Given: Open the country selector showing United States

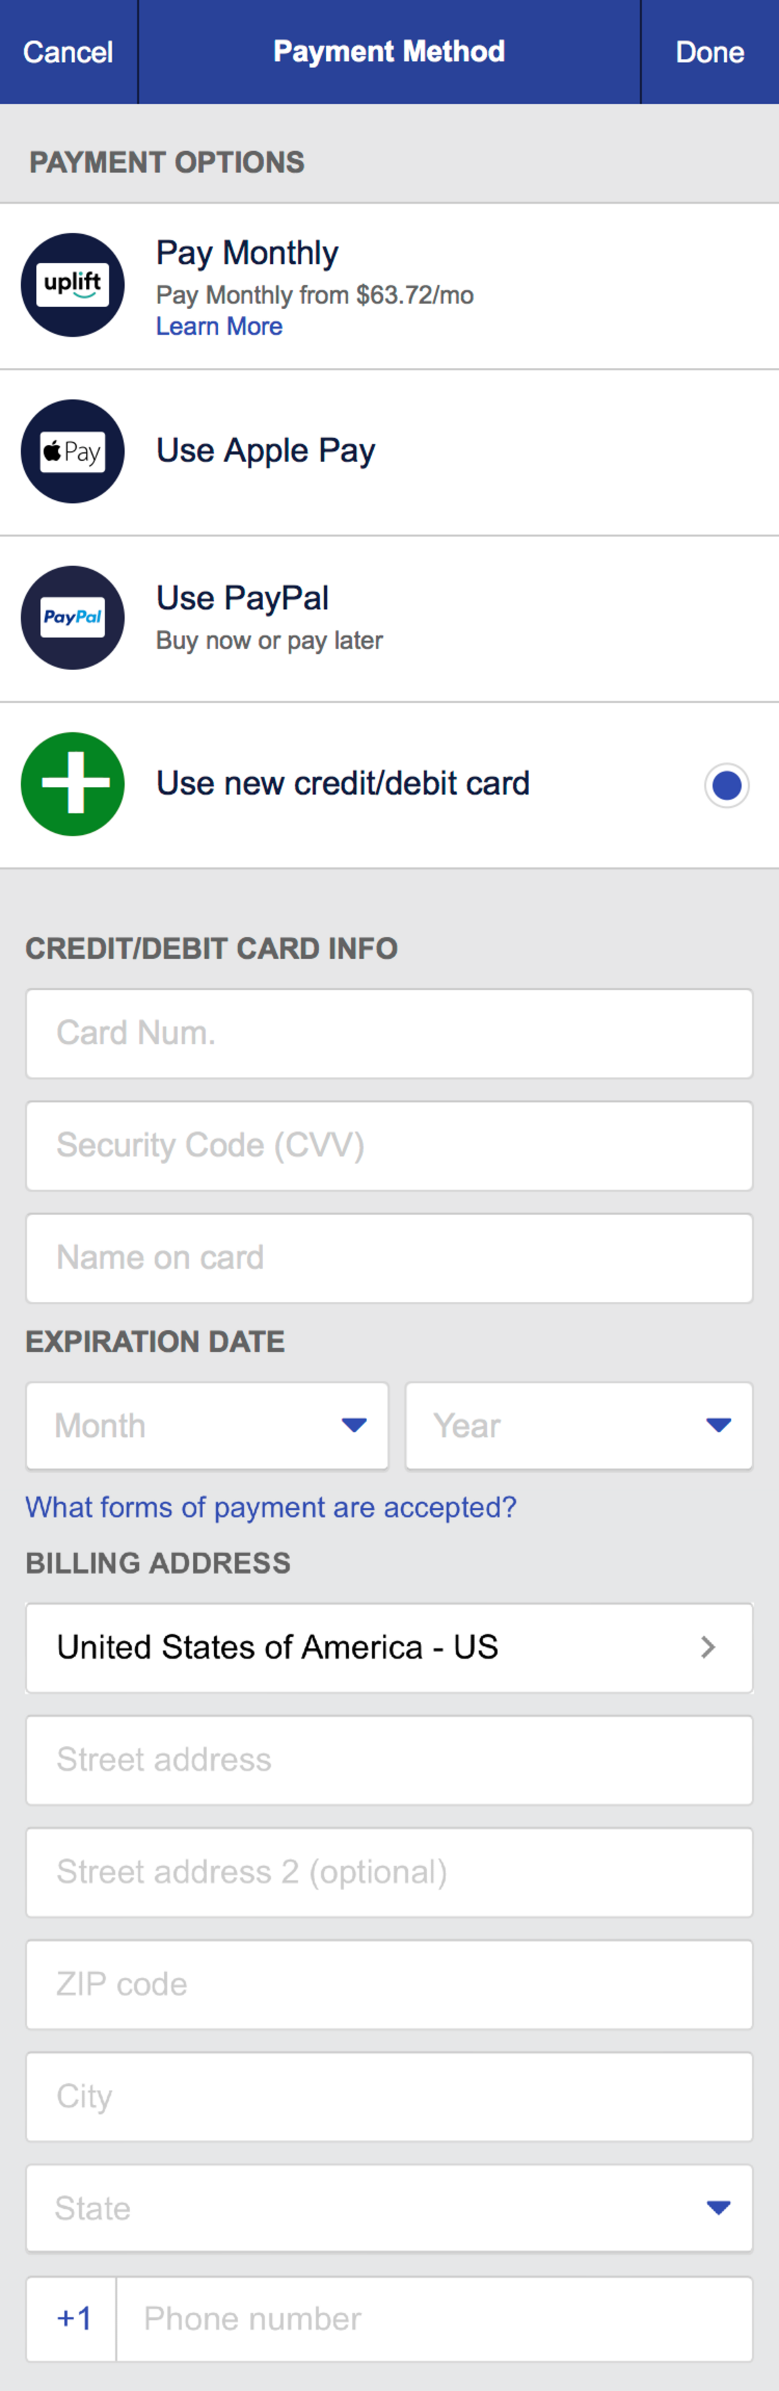Looking at the screenshot, I should tap(389, 1648).
